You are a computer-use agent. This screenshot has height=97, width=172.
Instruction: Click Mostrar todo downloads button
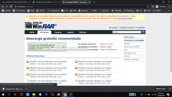coord(161,89)
